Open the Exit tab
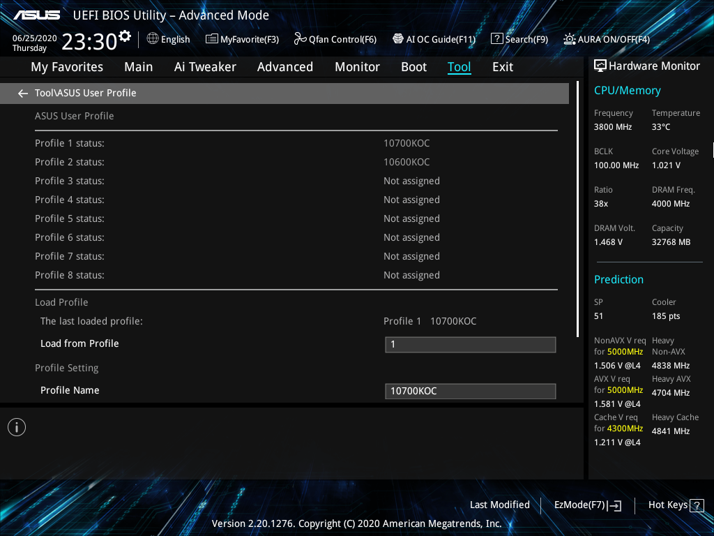The width and height of the screenshot is (714, 536). (x=503, y=67)
